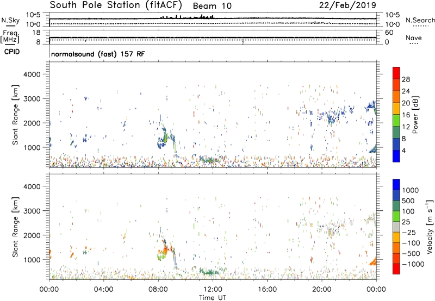Click the "-100" tick on Velocity colorbar
The width and height of the screenshot is (435, 301).
point(411,243)
